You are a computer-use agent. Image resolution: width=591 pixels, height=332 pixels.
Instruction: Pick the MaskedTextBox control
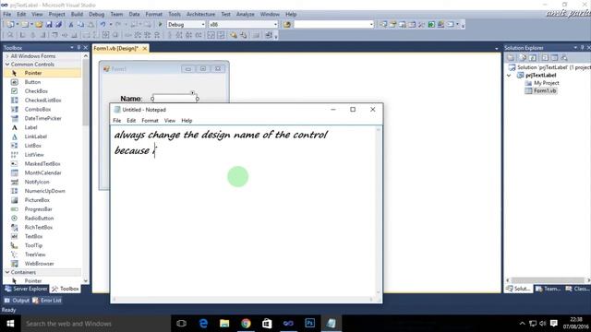42,164
